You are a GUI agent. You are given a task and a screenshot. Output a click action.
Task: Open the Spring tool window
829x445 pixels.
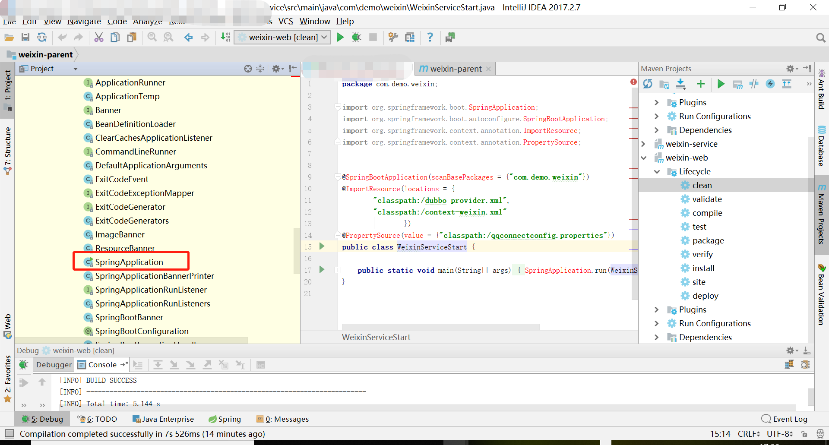(225, 419)
